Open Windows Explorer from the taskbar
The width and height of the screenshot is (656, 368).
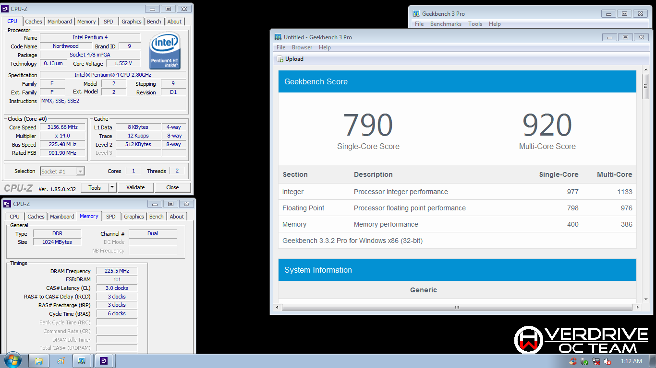click(x=39, y=361)
